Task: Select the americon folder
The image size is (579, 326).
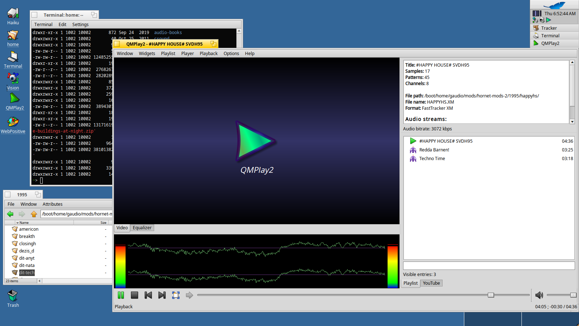Action: click(x=29, y=229)
